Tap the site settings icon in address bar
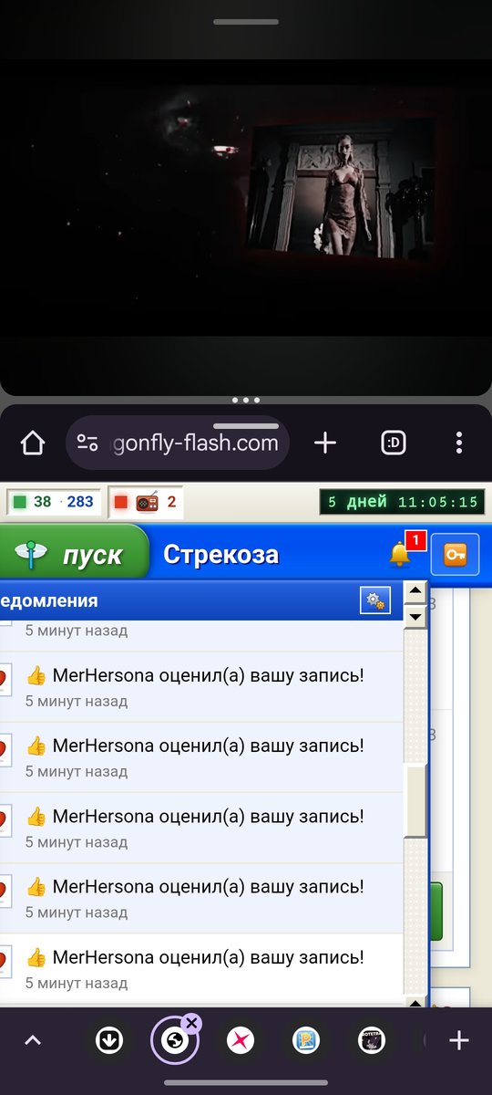Image resolution: width=492 pixels, height=1095 pixels. coord(87,443)
